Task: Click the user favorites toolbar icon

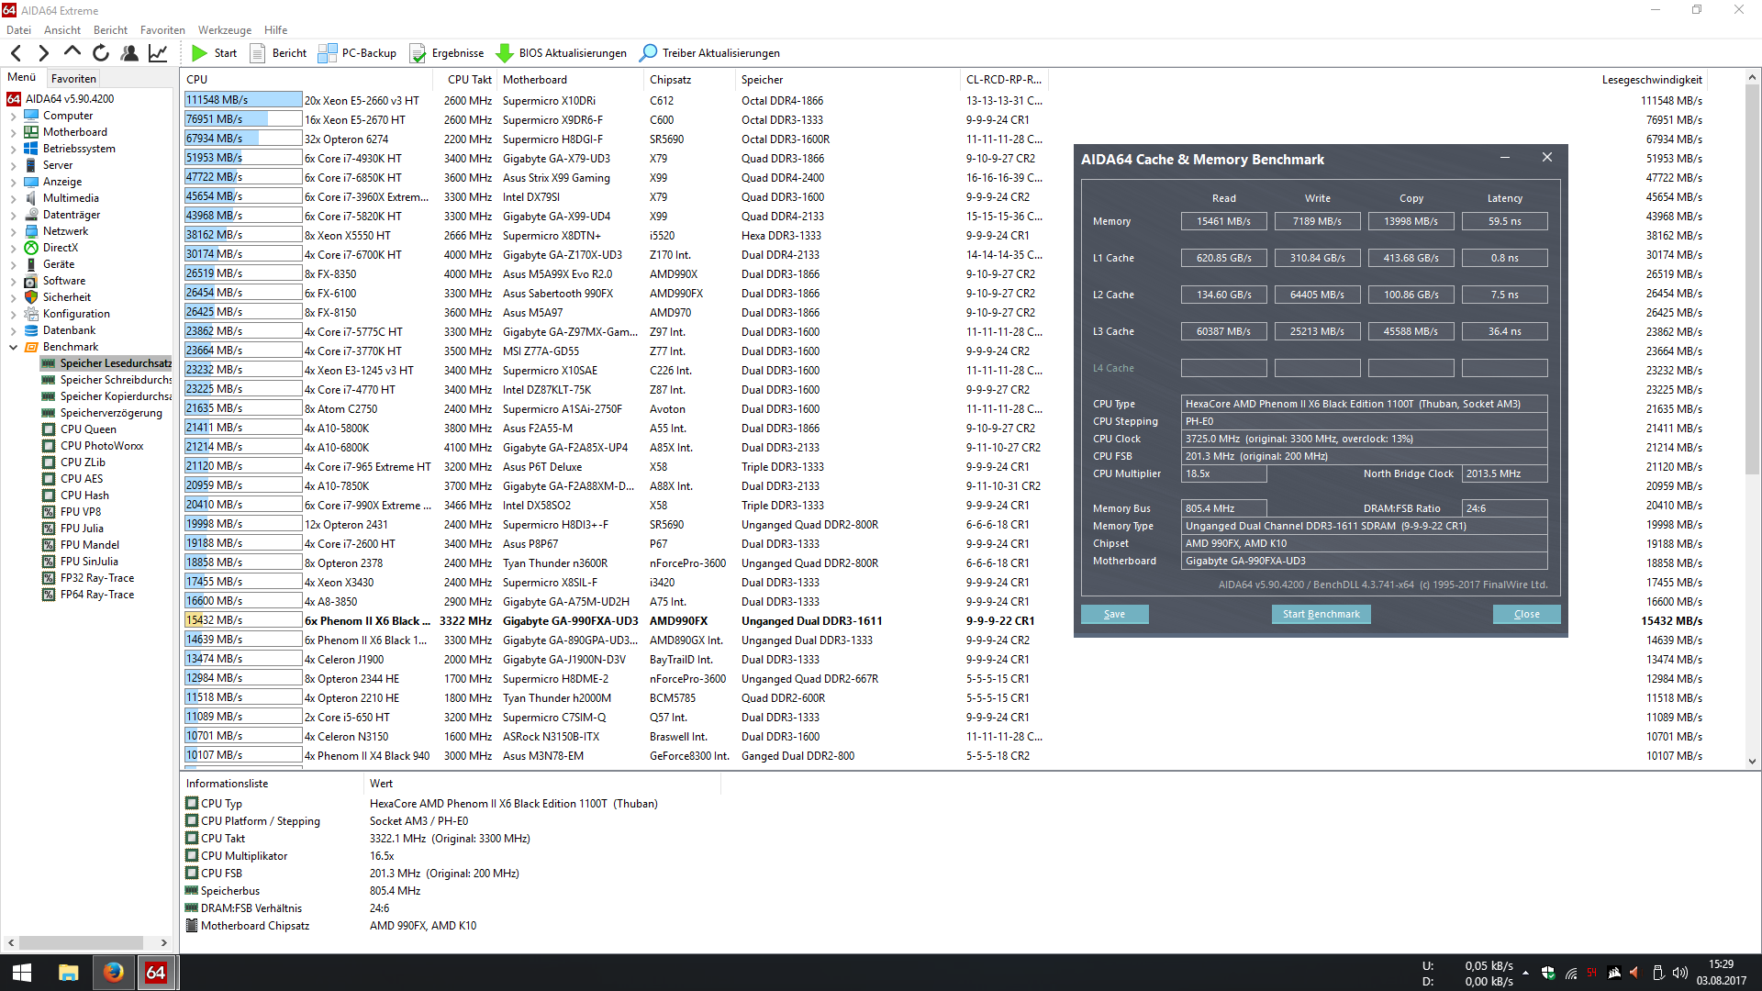Action: 129,53
